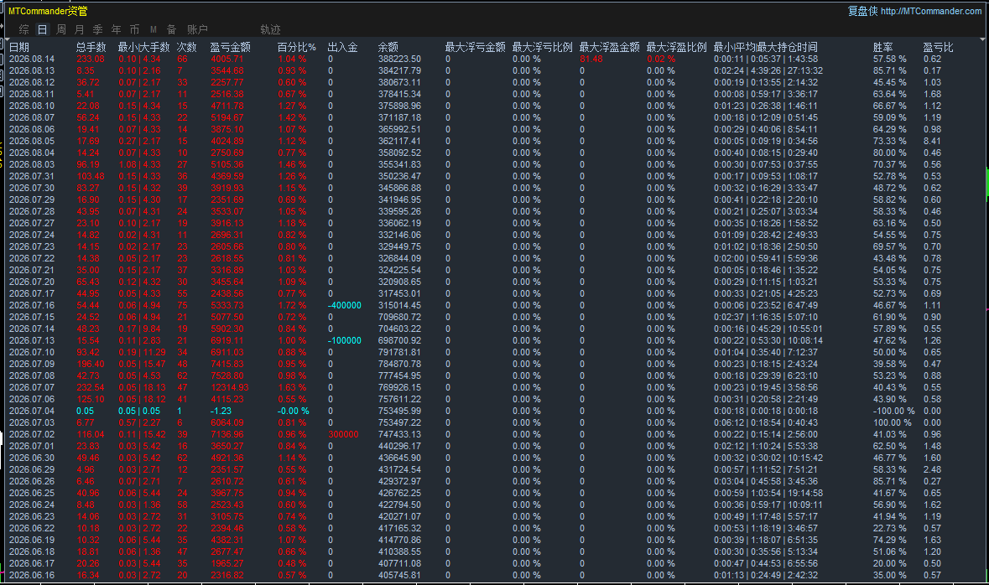Click the 100.00 % win rate value
This screenshot has width=989, height=585.
tap(892, 423)
